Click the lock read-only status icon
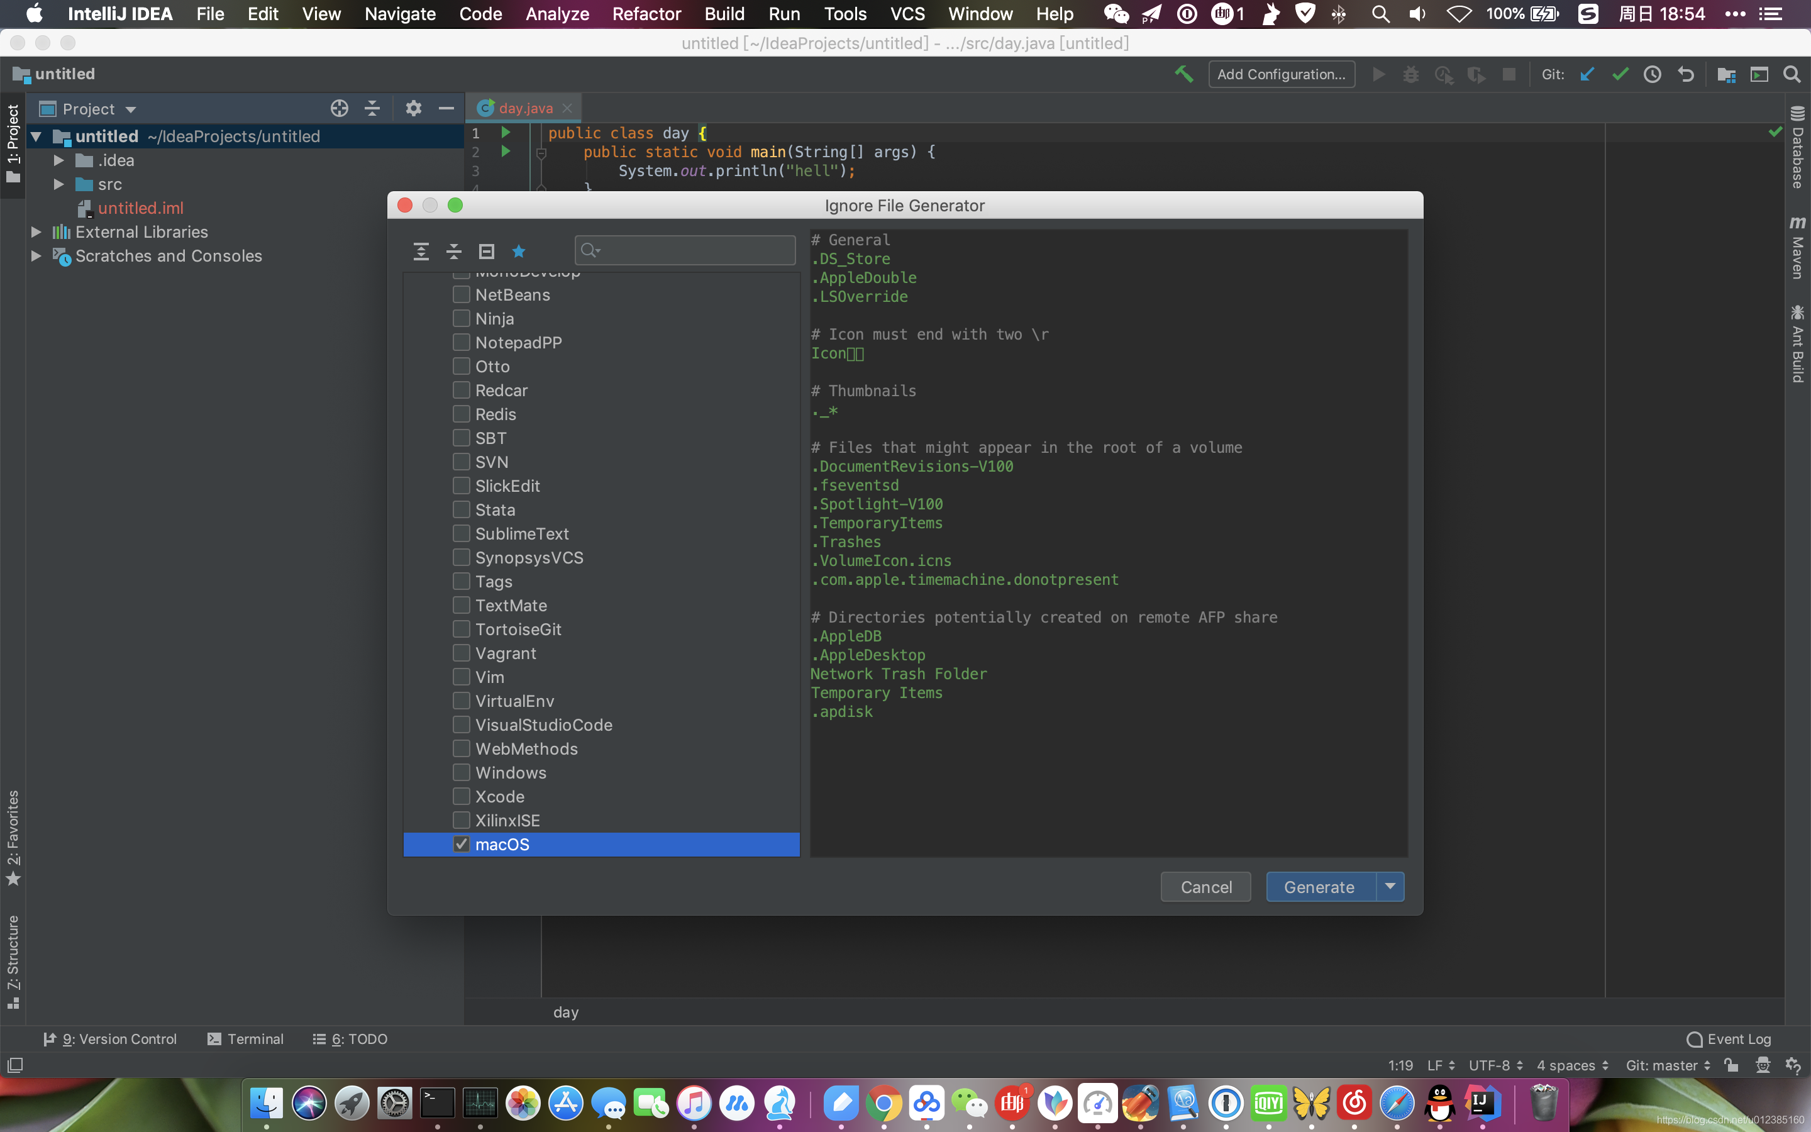 point(1731,1065)
